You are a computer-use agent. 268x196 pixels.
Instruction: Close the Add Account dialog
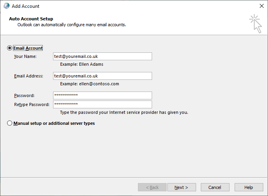(261, 6)
